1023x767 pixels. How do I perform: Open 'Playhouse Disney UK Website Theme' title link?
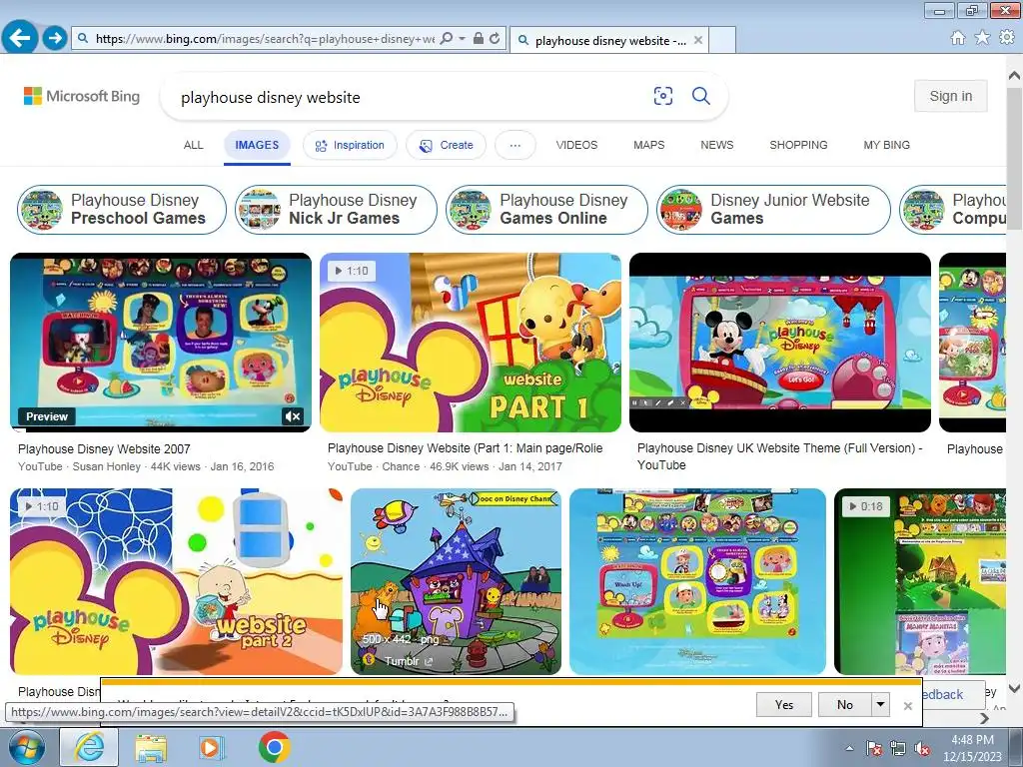[x=779, y=455]
